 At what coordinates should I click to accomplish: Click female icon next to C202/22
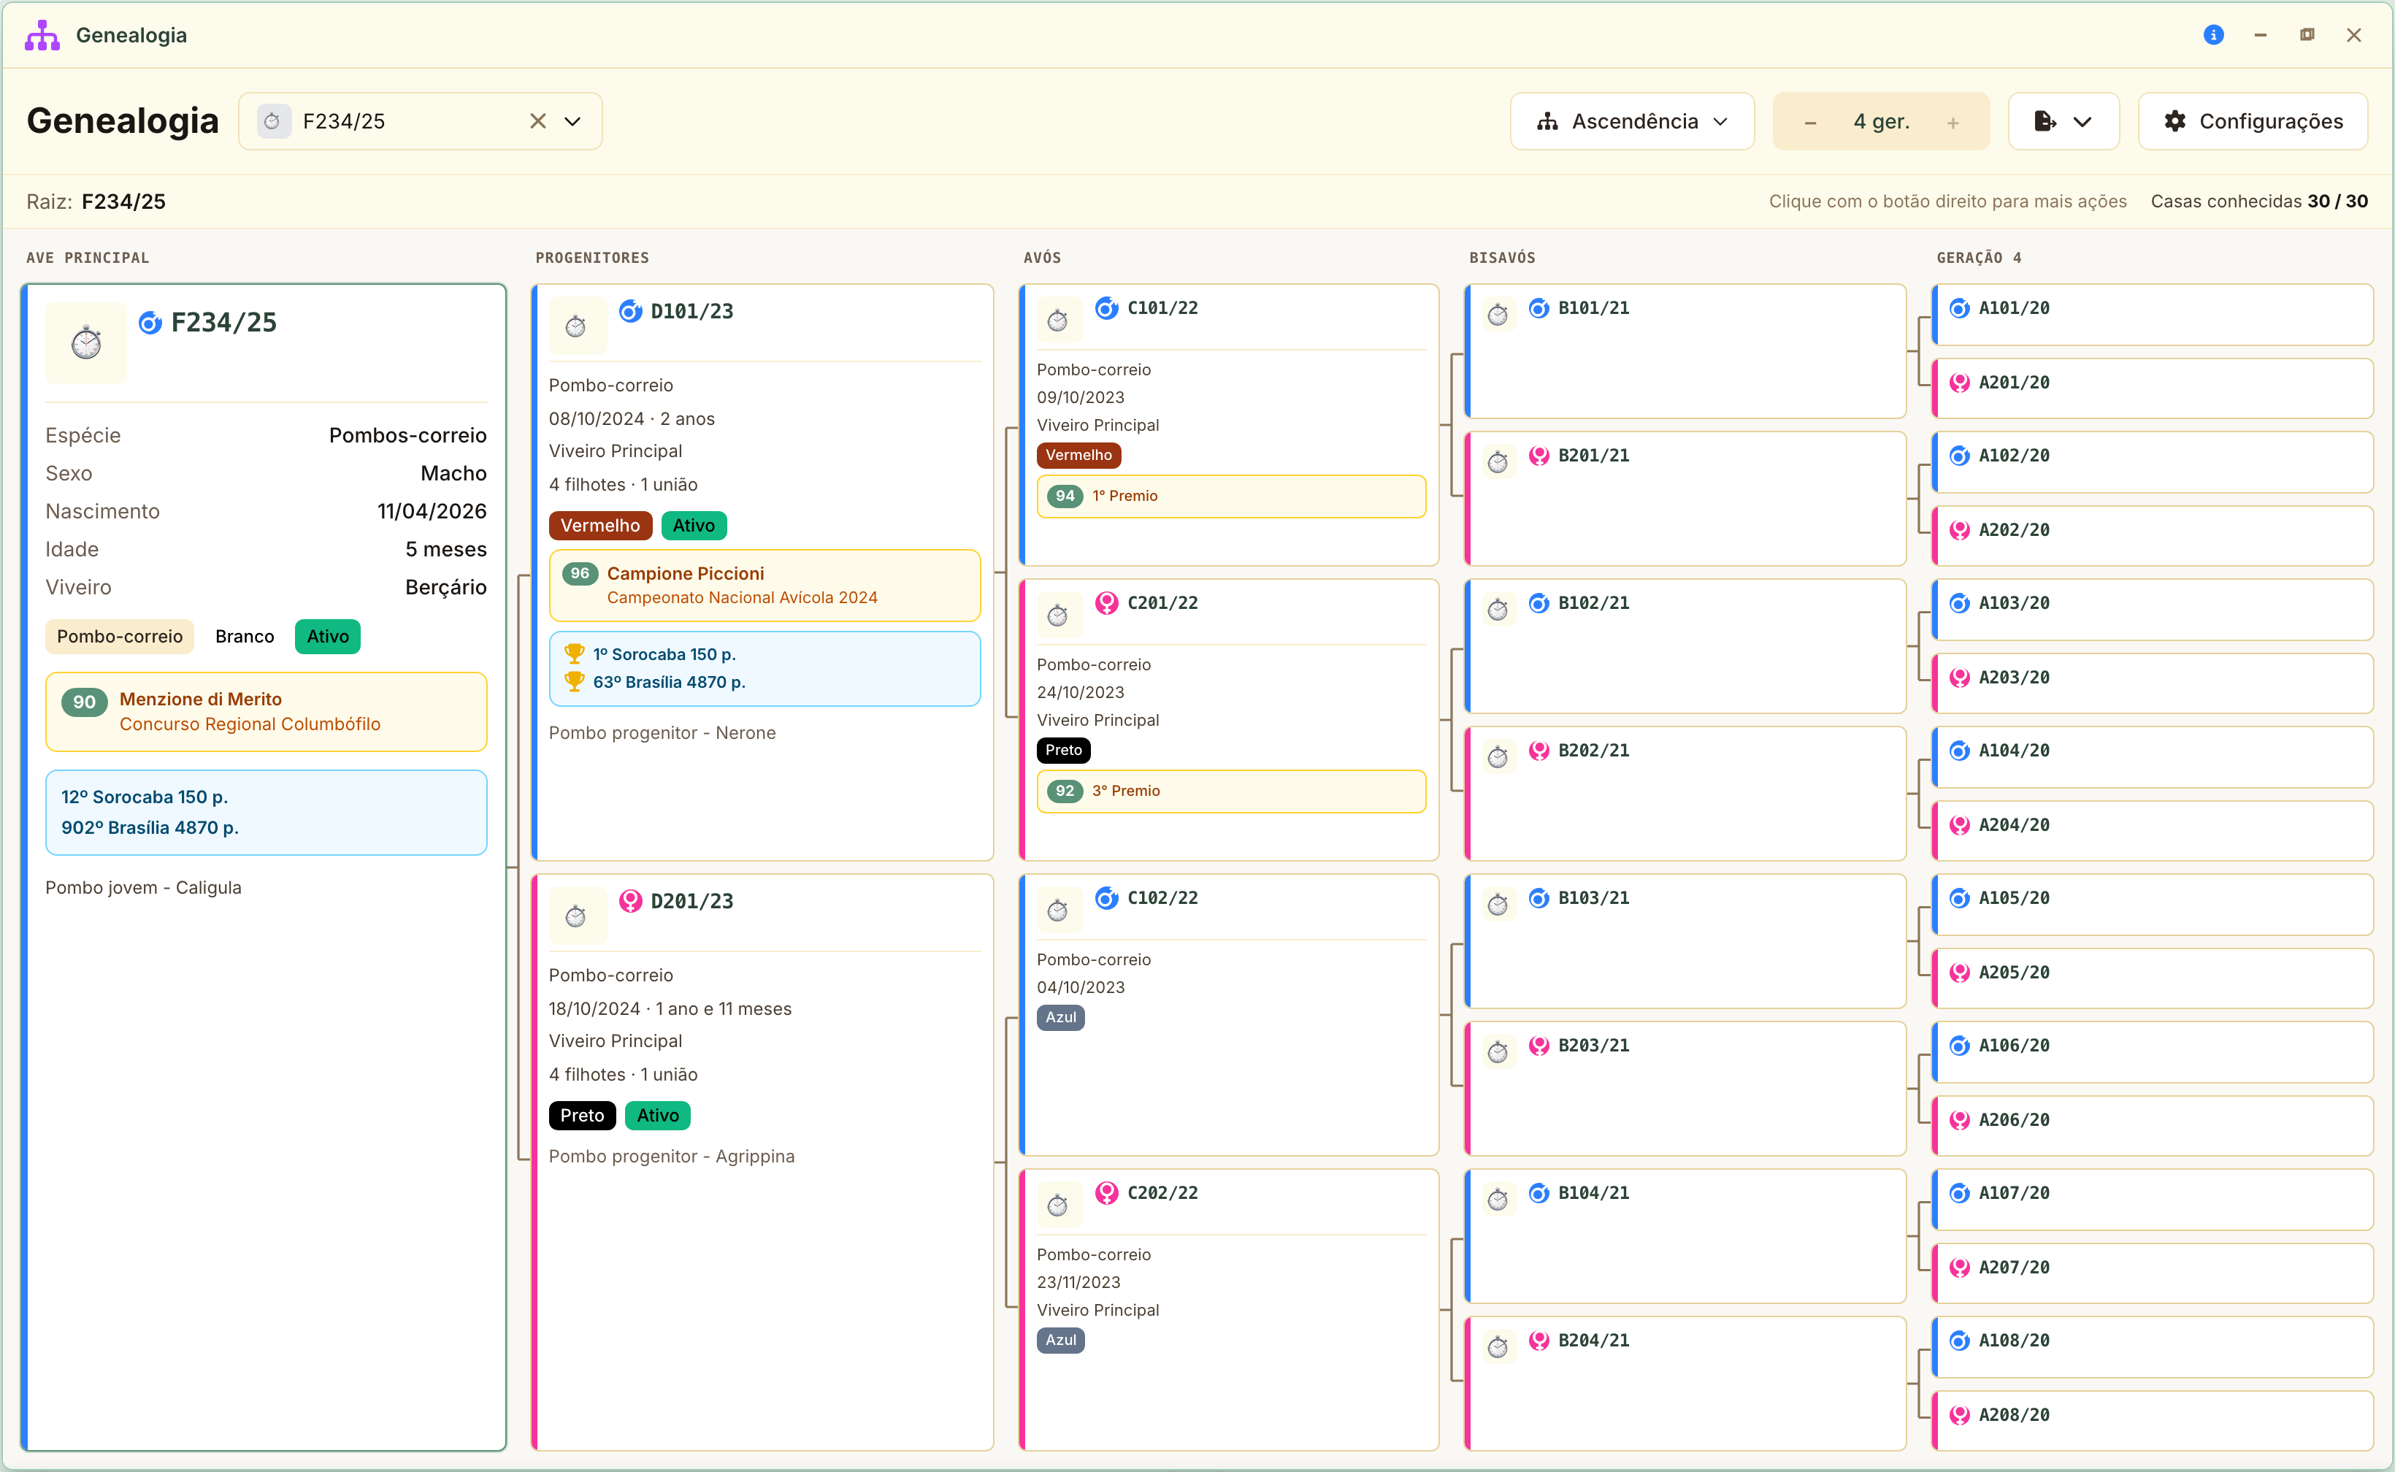click(1107, 1192)
